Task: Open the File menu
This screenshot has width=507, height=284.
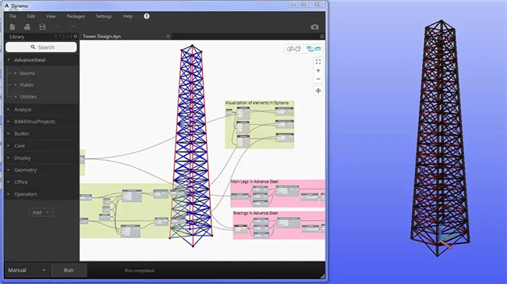Action: [x=13, y=16]
